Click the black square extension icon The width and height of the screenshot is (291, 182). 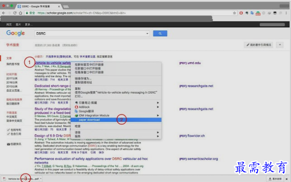275,13
